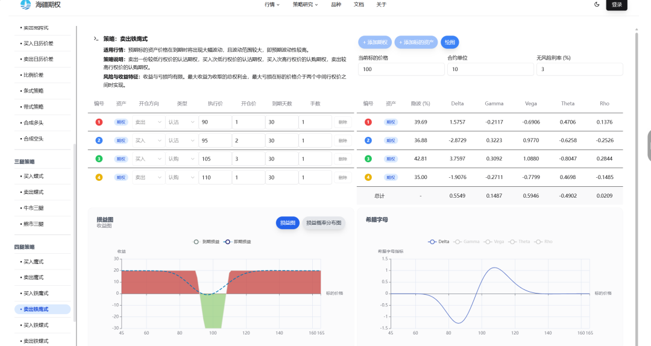Hide the 到期损益 series in the P&L chart
651x346 pixels.
[x=204, y=242]
